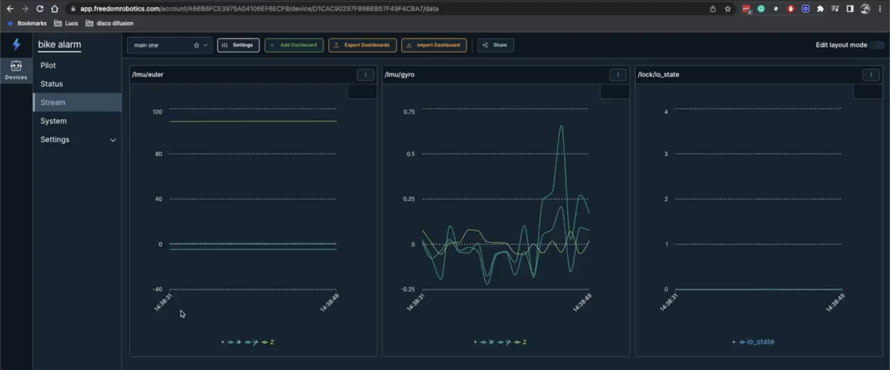Click the Export Dashboards button
890x370 pixels.
pos(362,45)
